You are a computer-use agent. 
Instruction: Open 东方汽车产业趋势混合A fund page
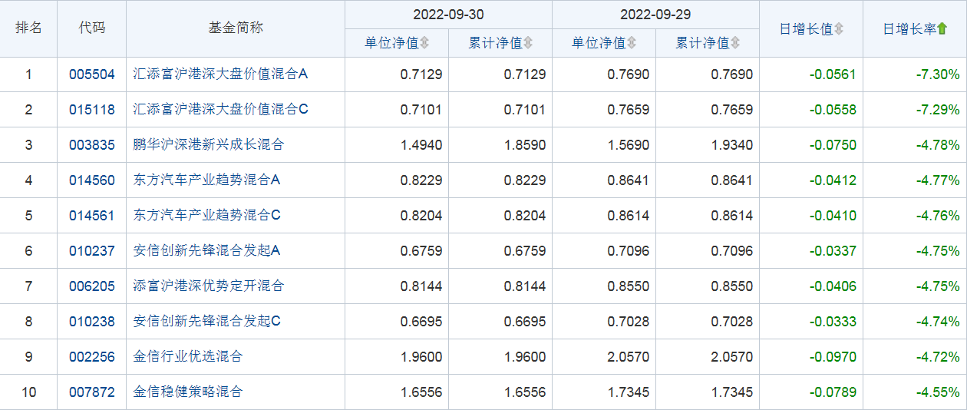pos(206,180)
